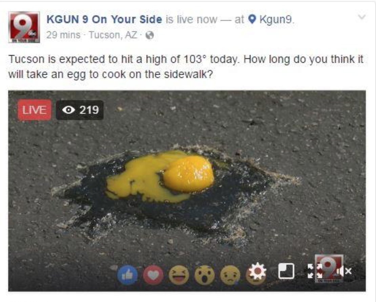Click the location pin icon before Kgun9
The image size is (376, 302).
click(x=252, y=19)
